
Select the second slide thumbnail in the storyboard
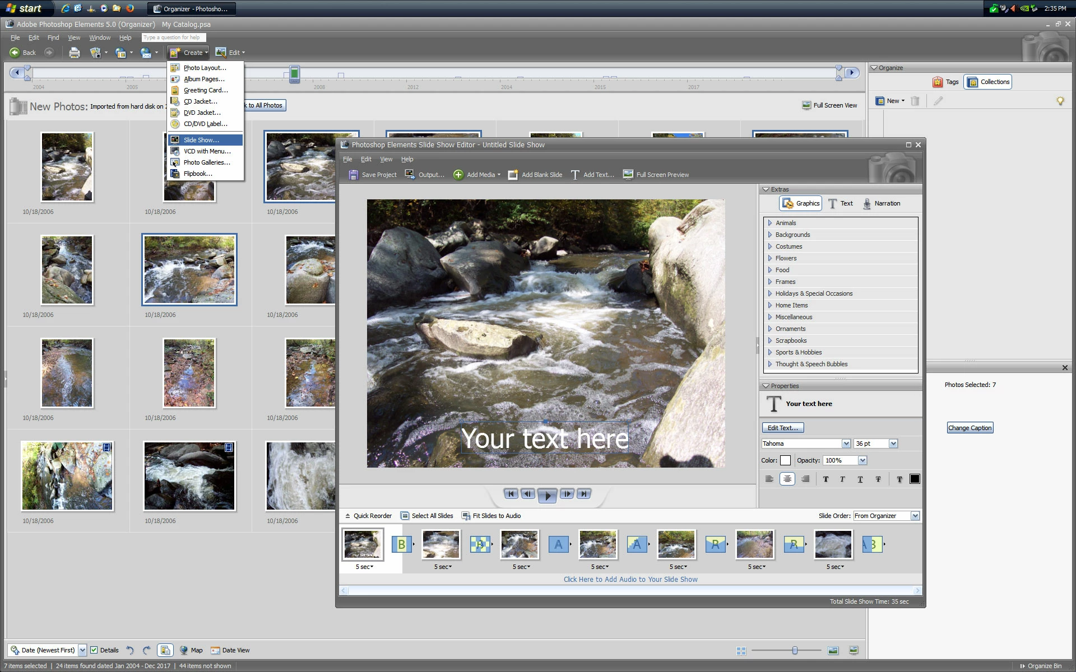click(x=441, y=544)
